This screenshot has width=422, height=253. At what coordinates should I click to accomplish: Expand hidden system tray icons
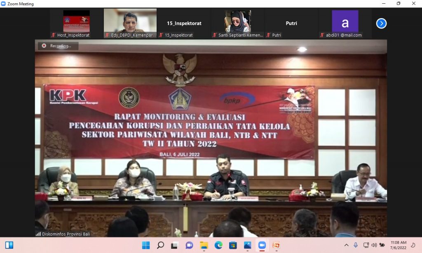(347, 245)
